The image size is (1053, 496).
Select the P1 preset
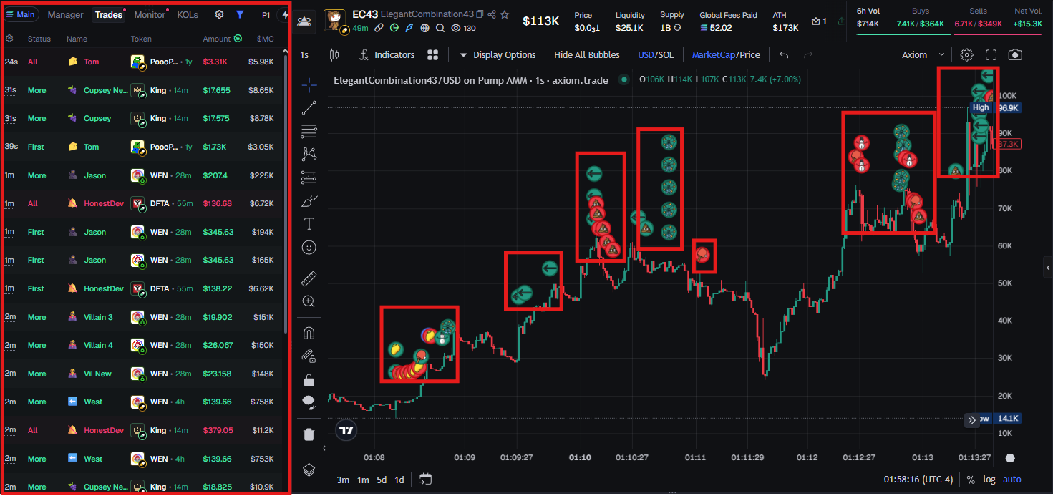click(x=266, y=14)
